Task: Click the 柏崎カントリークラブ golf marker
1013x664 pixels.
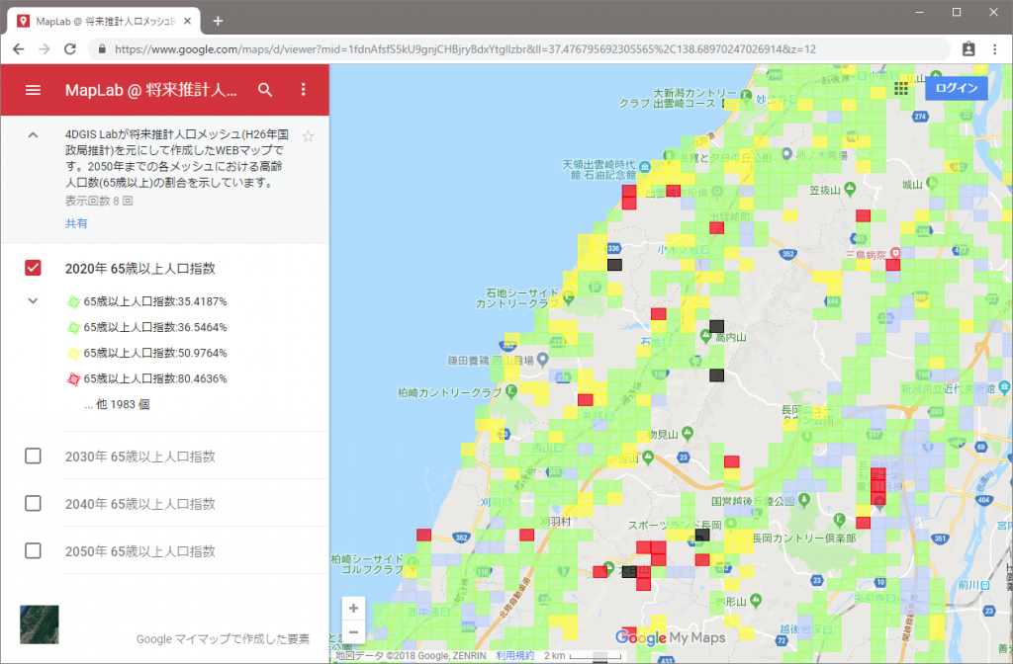Action: click(x=511, y=390)
